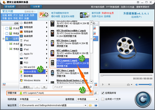The height and width of the screenshot is (110, 155).
Task: Click HTC Desire phone thumbnail icon
Action: tap(52, 43)
